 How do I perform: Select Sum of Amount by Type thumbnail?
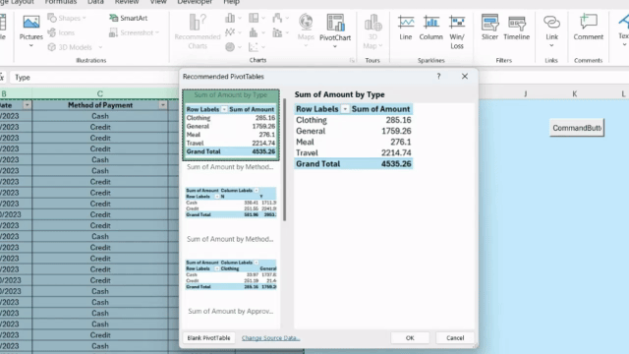tap(231, 125)
